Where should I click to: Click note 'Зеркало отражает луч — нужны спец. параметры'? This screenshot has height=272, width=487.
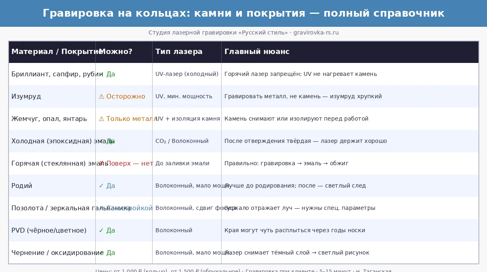pyautogui.click(x=300, y=208)
